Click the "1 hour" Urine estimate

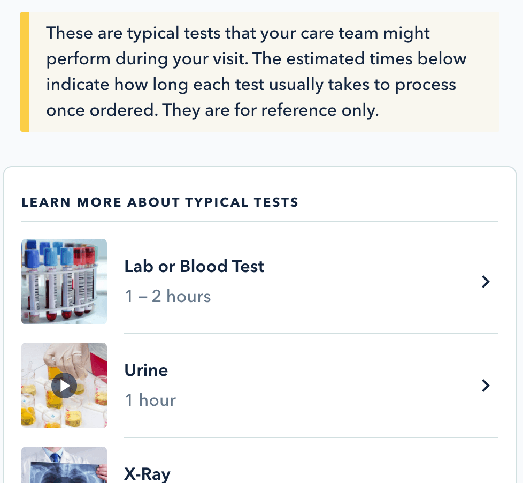pos(150,400)
